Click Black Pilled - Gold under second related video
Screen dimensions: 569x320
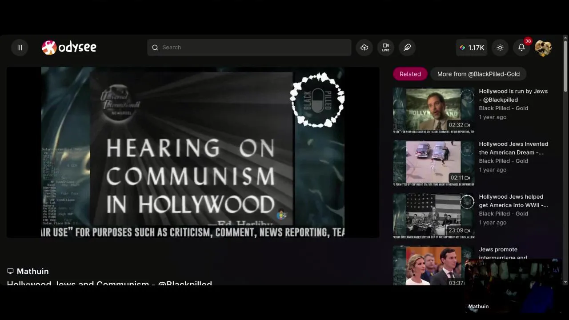pos(503,161)
